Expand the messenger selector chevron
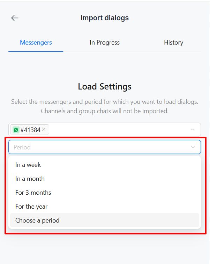Viewport: 210px width, 264px height. [x=193, y=130]
